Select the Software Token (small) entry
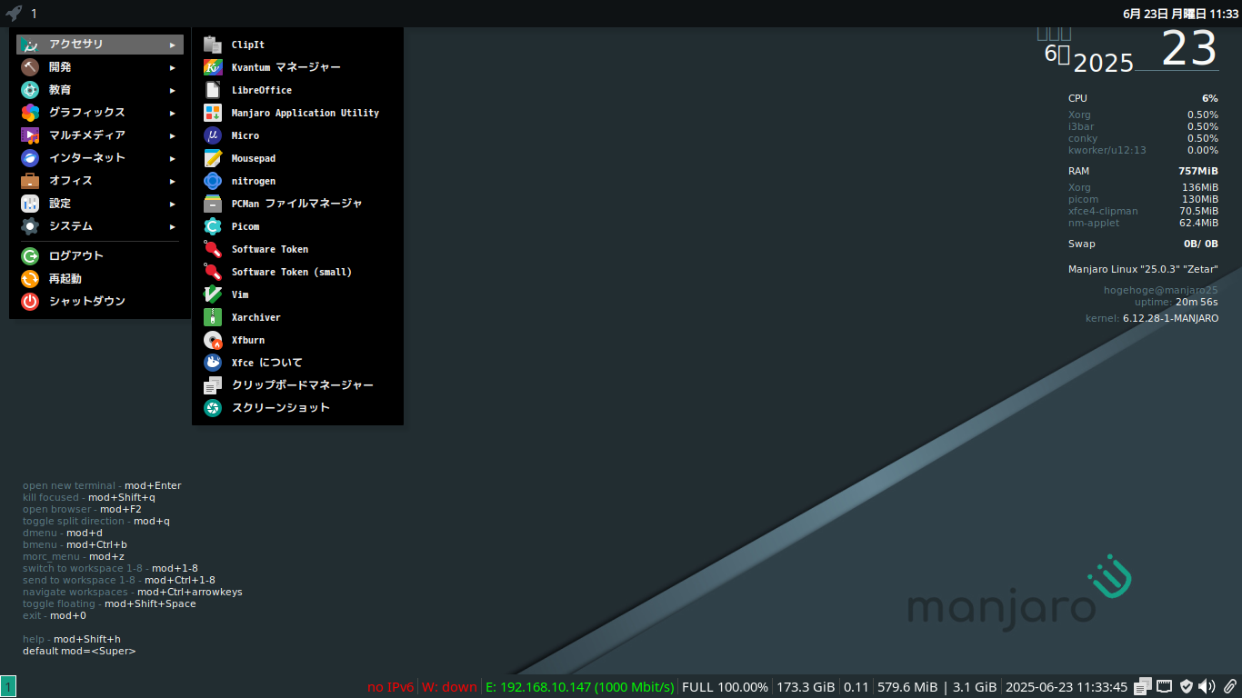The image size is (1242, 698). [x=297, y=272]
